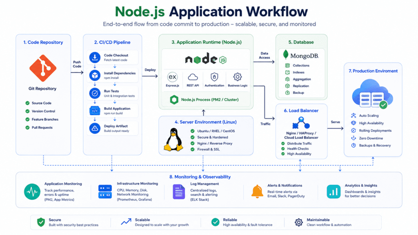Click the '2. CI/CD Pipeline' heading

[112, 42]
